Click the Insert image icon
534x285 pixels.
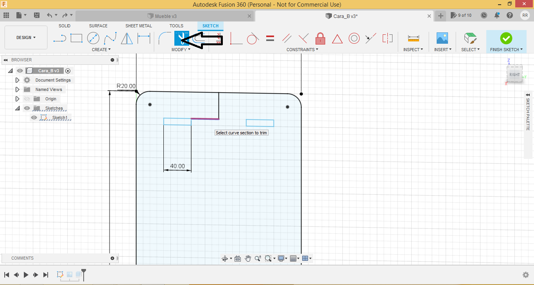[442, 38]
